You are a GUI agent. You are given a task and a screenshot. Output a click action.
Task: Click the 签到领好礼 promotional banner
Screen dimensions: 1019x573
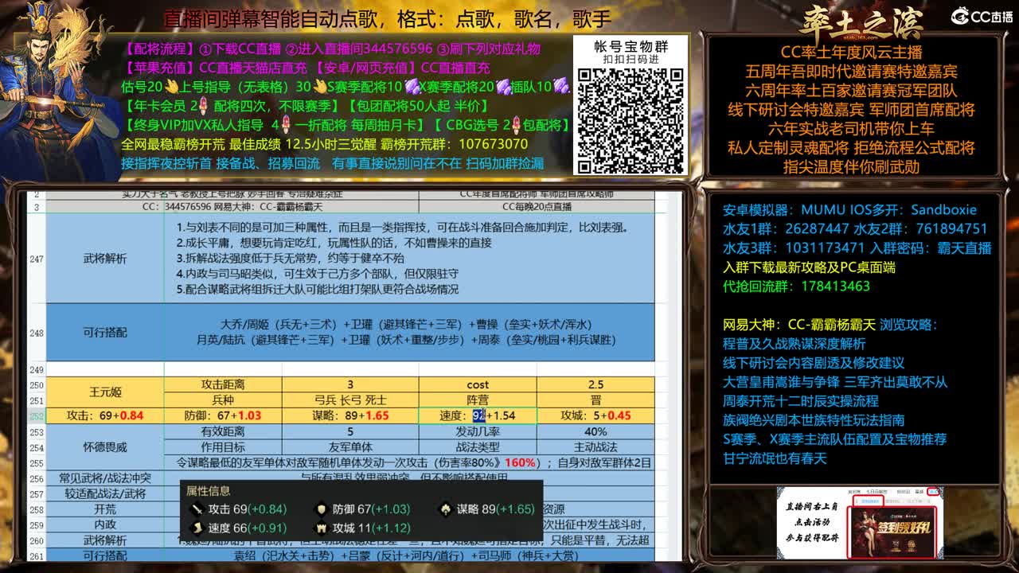pyautogui.click(x=893, y=532)
